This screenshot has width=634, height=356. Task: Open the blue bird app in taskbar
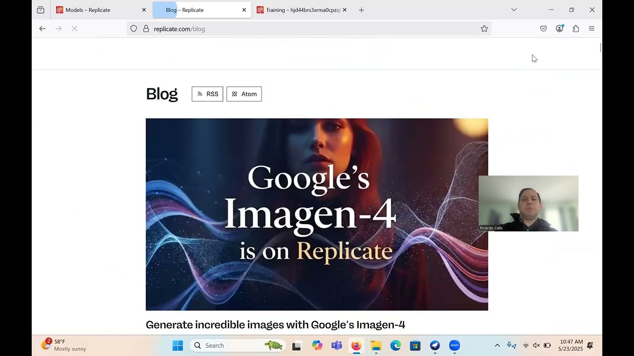[x=435, y=346]
